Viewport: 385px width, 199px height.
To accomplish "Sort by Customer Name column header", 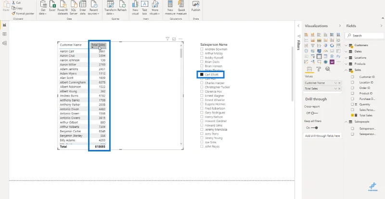I will point(70,45).
